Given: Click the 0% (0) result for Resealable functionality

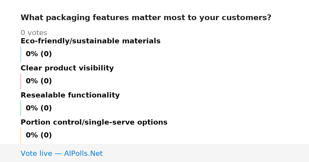Looking at the screenshot, I should pyautogui.click(x=39, y=108).
